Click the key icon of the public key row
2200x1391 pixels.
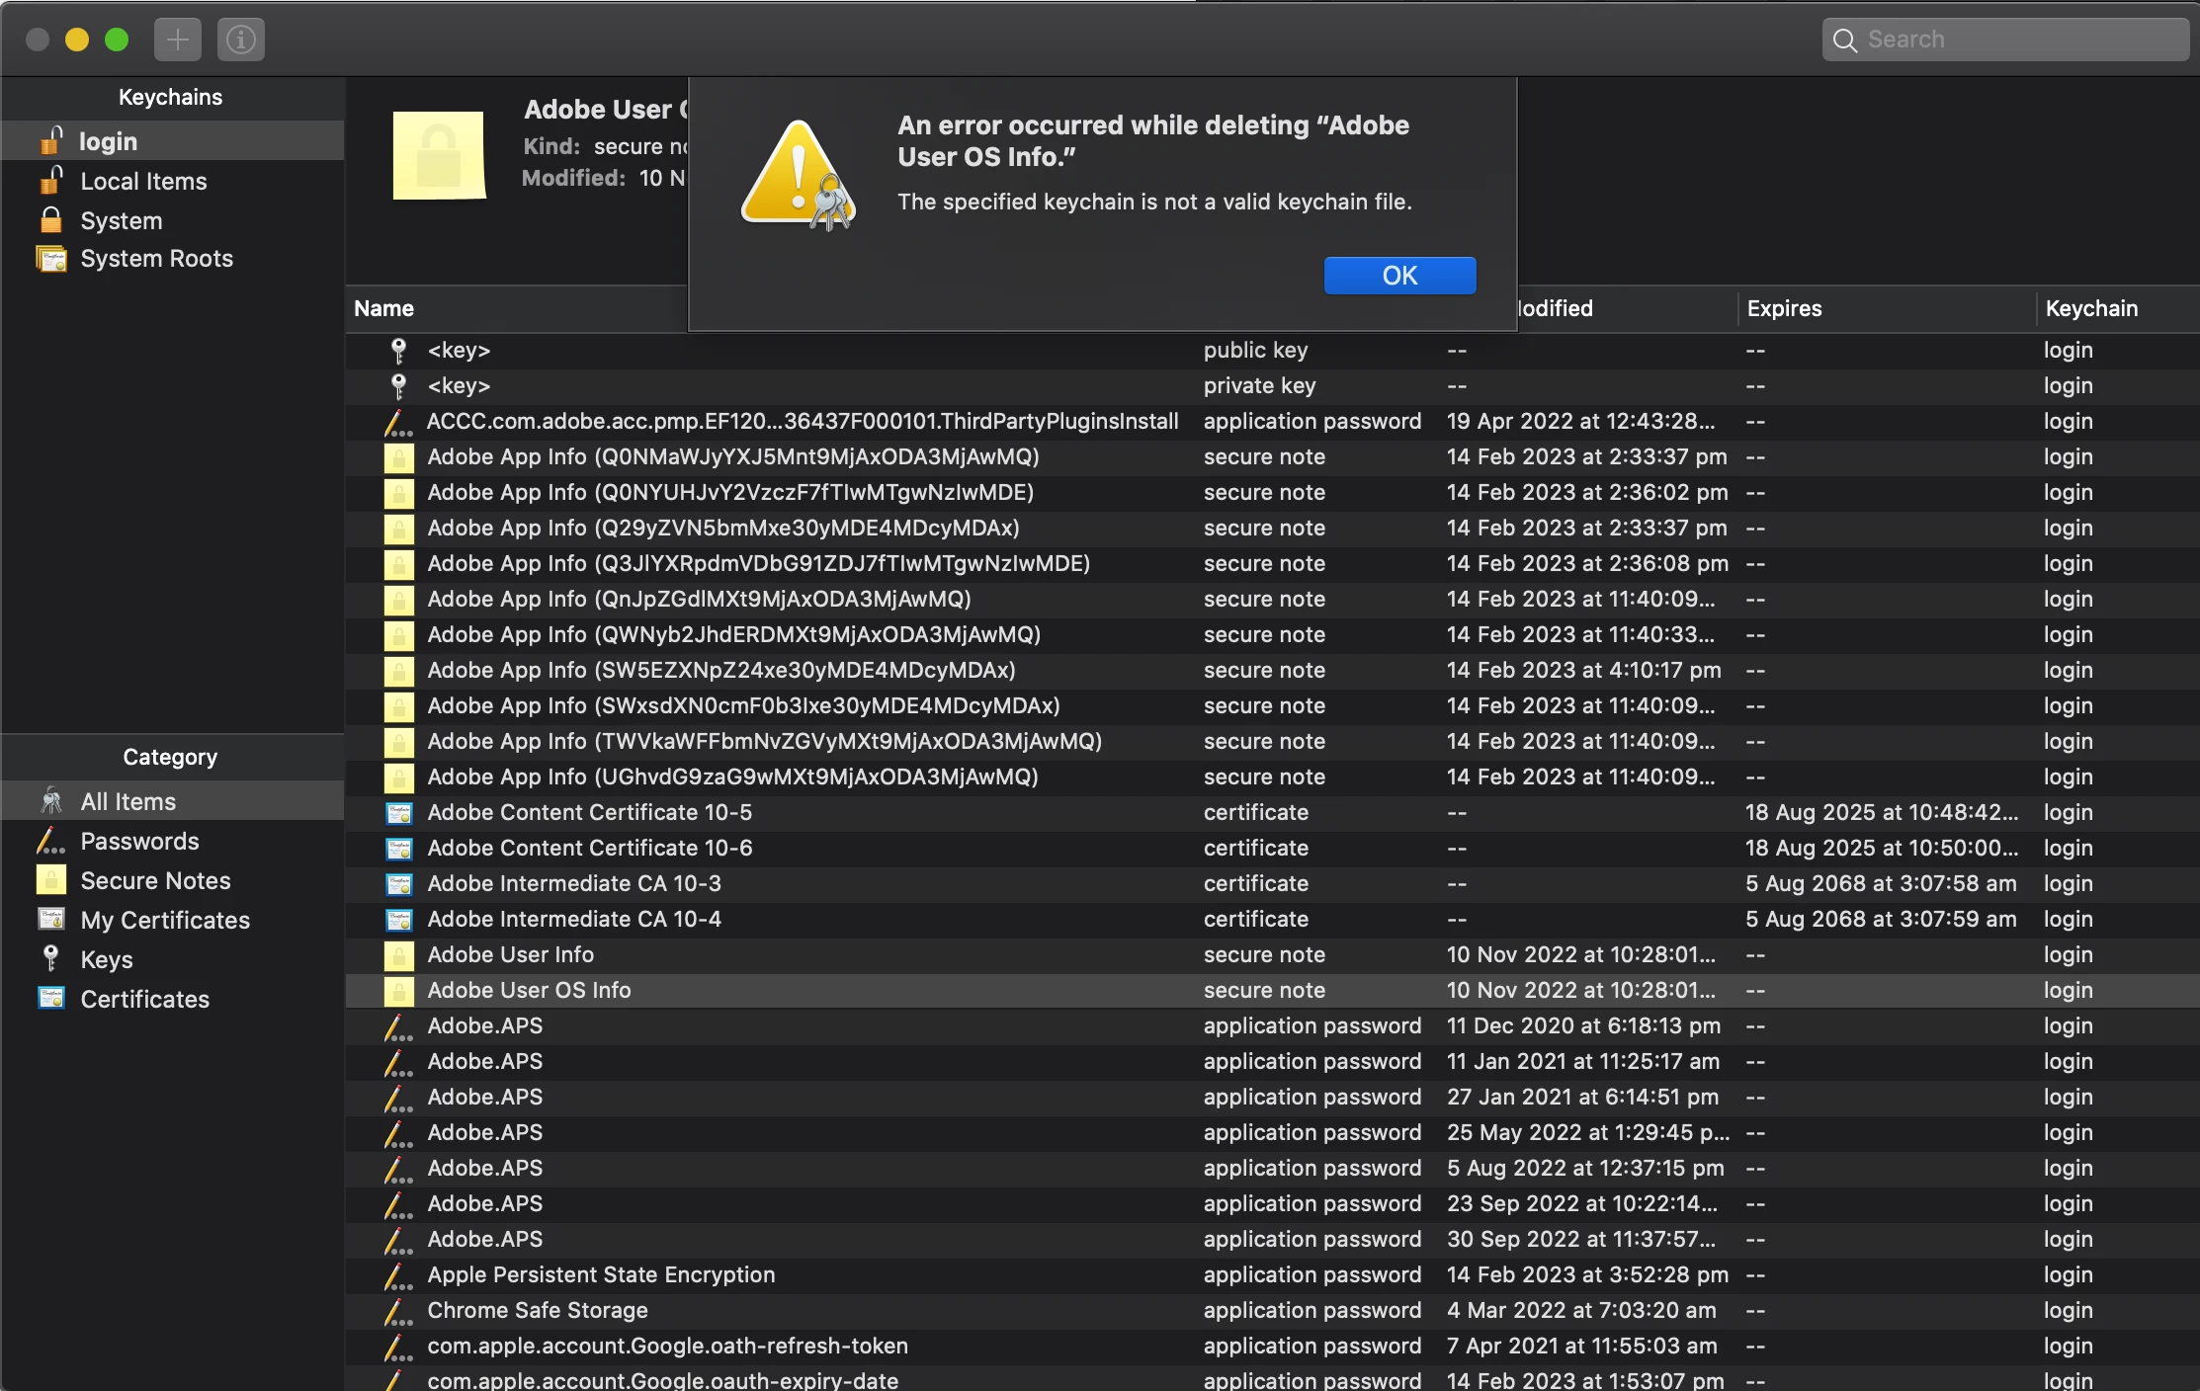coord(398,350)
